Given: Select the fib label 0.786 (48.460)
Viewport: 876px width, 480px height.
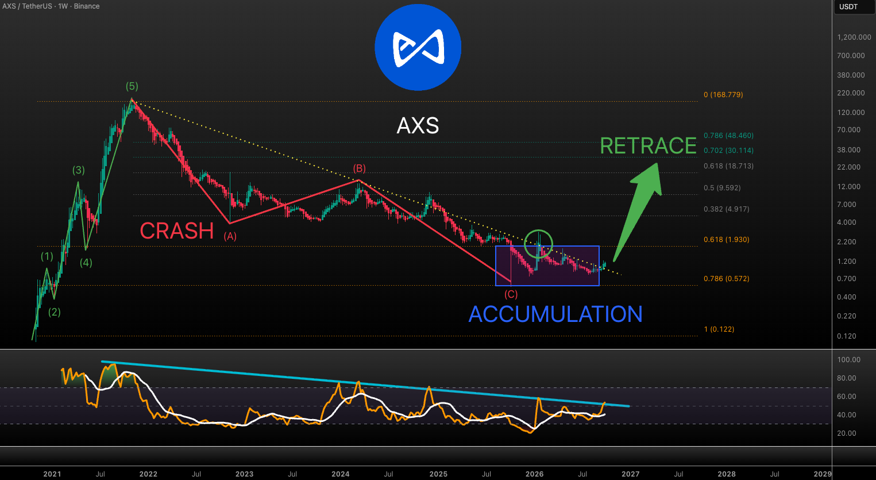Looking at the screenshot, I should coord(728,136).
